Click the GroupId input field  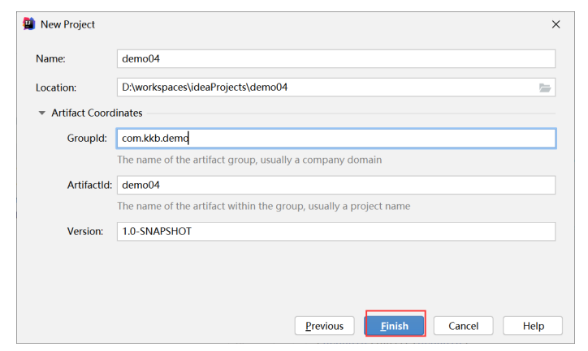pyautogui.click(x=336, y=139)
